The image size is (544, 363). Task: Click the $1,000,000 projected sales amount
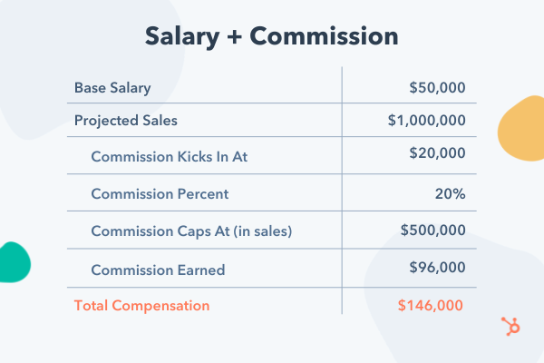425,120
